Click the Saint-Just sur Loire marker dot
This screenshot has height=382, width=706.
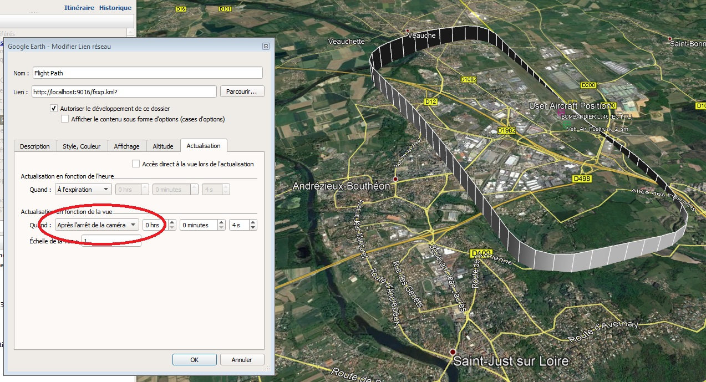point(453,352)
